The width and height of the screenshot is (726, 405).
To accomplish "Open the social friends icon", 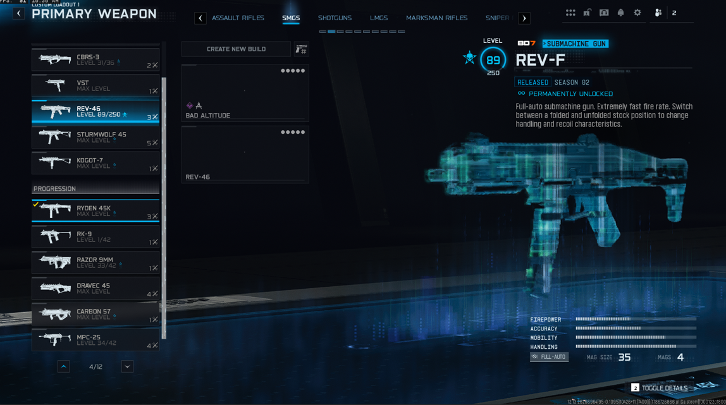I will click(x=658, y=13).
